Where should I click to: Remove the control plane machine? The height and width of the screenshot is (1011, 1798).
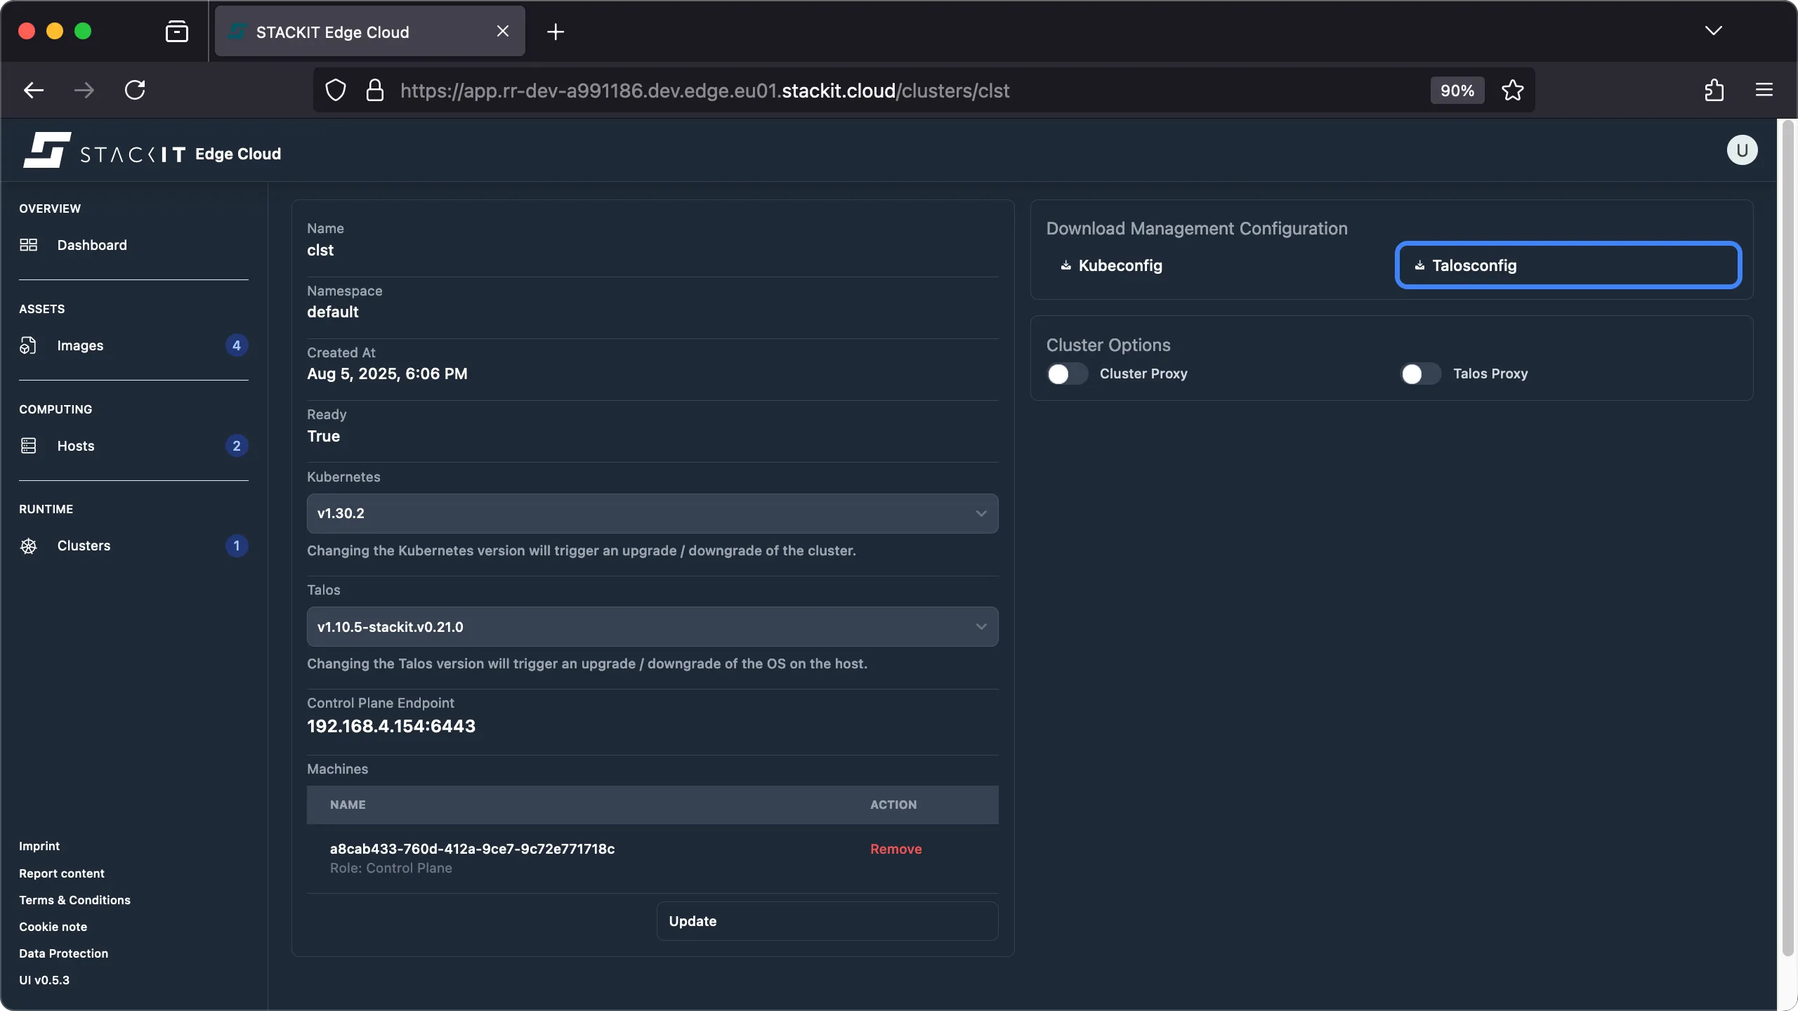[x=895, y=848]
